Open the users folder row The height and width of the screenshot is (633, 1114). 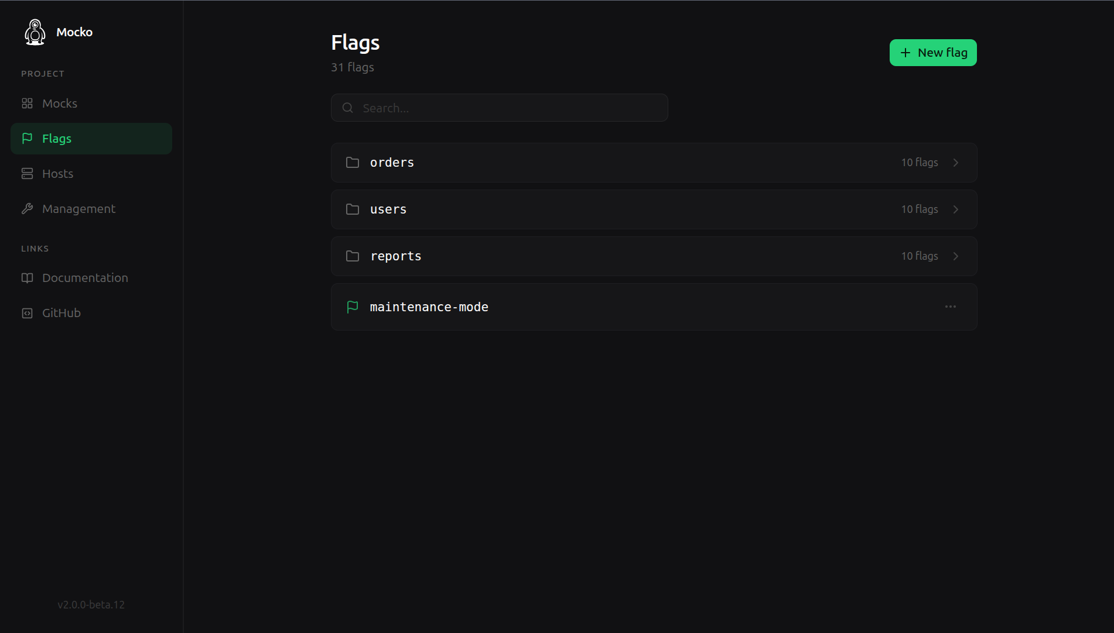click(654, 209)
